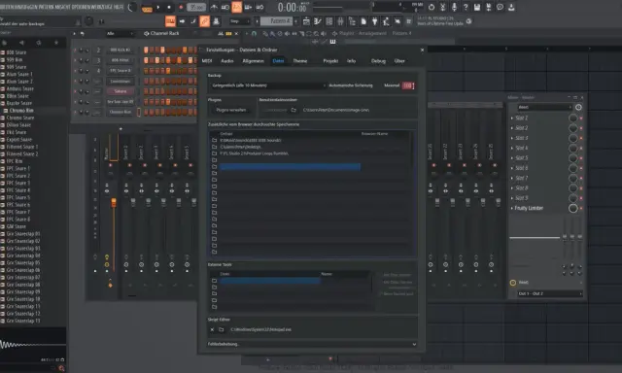The image size is (622, 373).
Task: Open the Über settings tab
Action: 399,61
